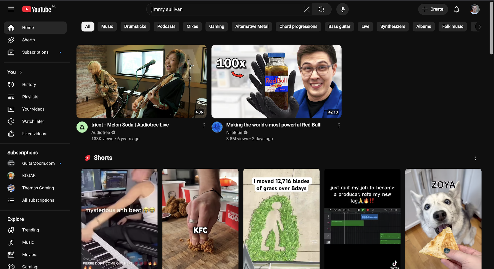
Task: Open Music in Explore section
Action: pos(35,242)
